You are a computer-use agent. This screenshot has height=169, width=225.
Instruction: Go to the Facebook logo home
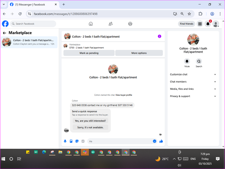[x=5, y=24]
